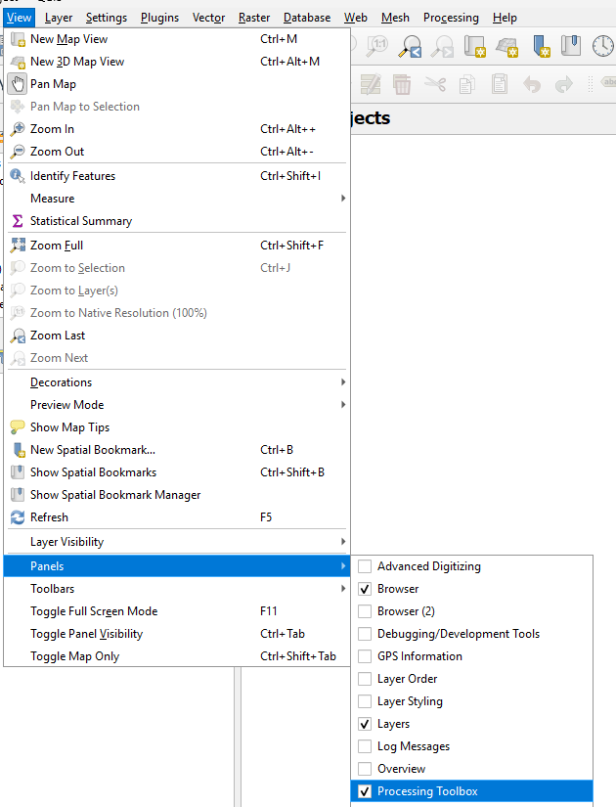Image resolution: width=616 pixels, height=807 pixels.
Task: Click Zoom Last icon in the toolbar
Action: (411, 46)
